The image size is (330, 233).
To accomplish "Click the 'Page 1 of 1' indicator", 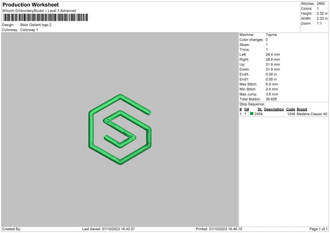I will 318,229.
